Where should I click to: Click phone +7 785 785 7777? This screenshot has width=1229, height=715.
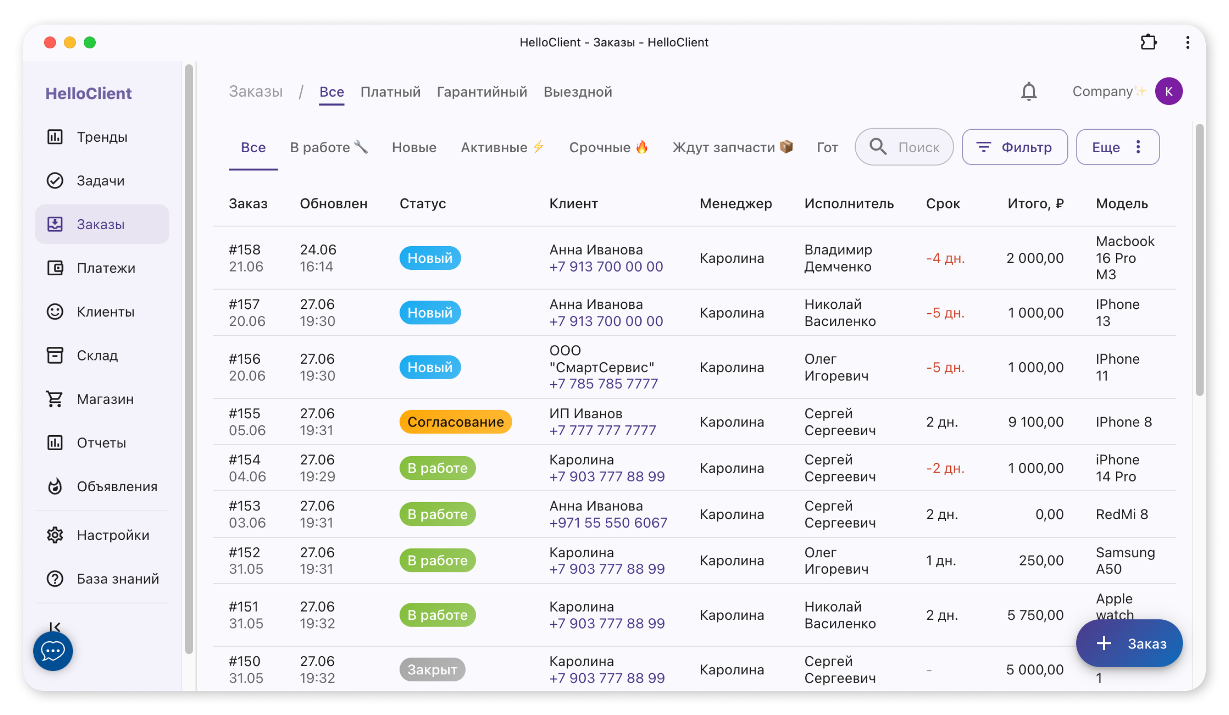click(603, 384)
